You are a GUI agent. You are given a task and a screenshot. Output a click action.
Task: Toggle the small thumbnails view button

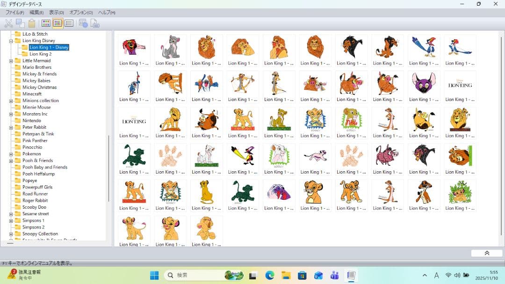click(x=58, y=23)
